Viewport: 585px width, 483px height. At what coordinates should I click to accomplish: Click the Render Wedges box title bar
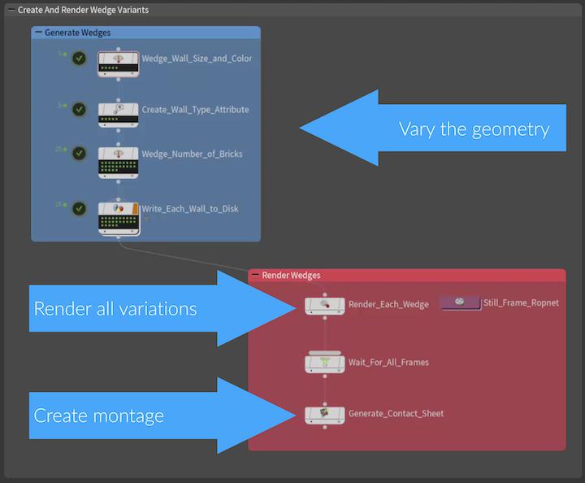pyautogui.click(x=406, y=276)
